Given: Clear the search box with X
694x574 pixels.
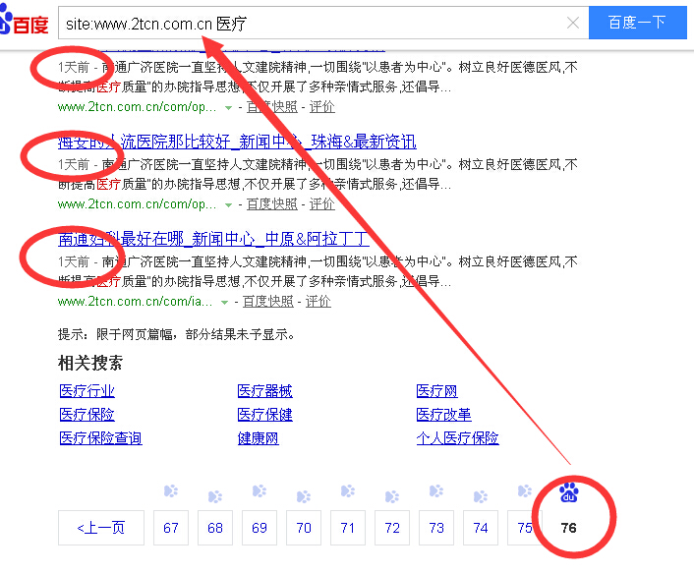Looking at the screenshot, I should click(x=573, y=23).
